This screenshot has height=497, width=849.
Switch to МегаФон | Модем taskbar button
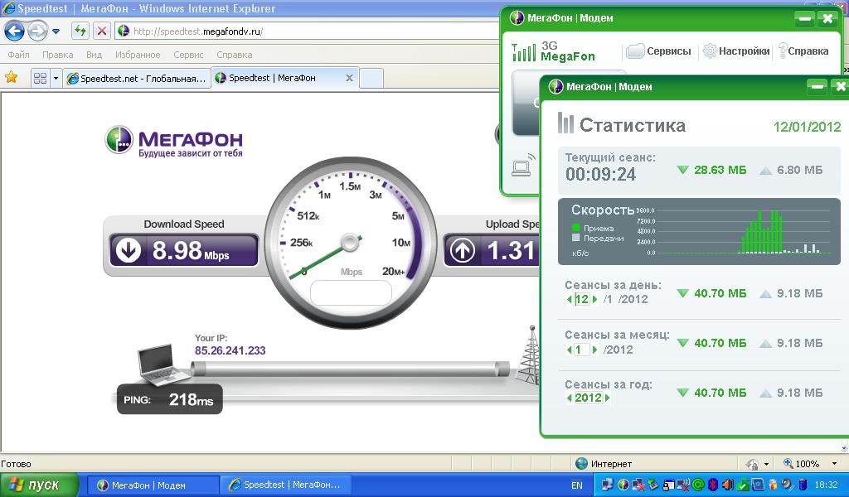click(153, 485)
